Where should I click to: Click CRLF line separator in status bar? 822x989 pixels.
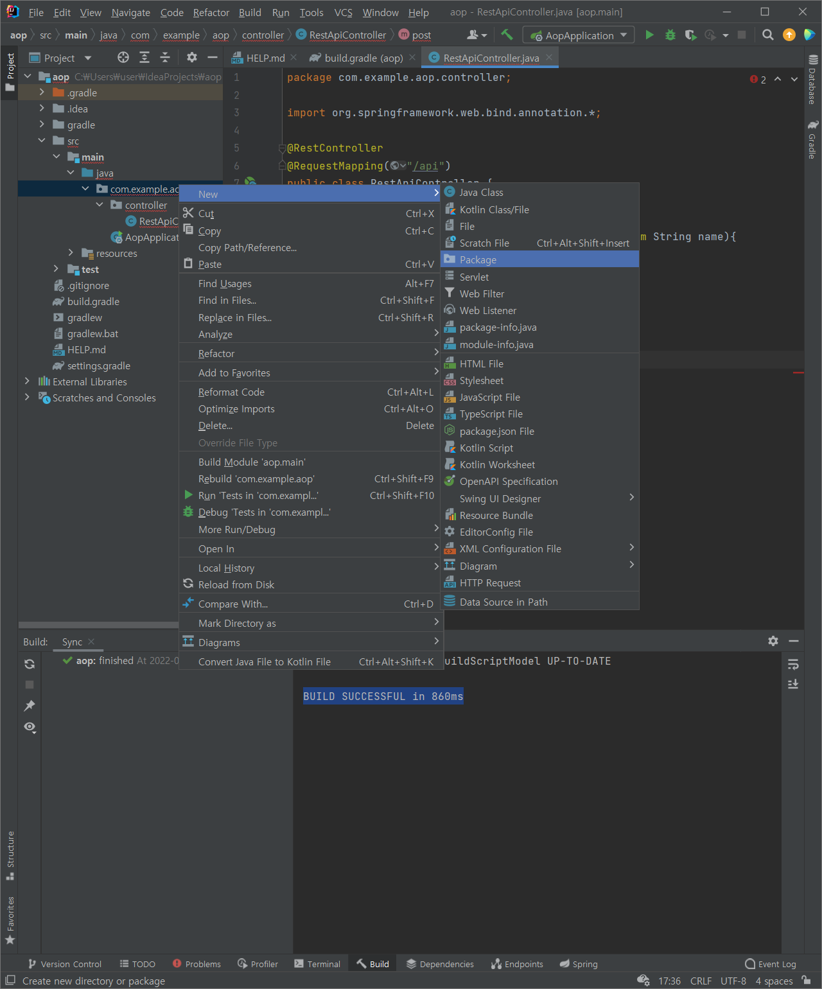701,981
